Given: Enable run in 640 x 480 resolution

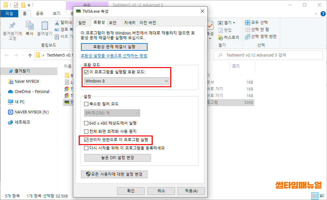Looking at the screenshot, I should (x=86, y=123).
